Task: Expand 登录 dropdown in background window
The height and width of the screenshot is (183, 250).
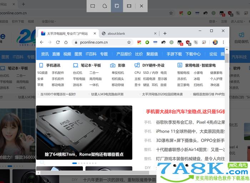Action: click(213, 21)
